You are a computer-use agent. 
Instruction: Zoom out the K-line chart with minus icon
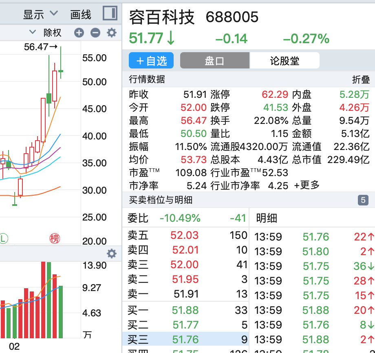coord(95,33)
